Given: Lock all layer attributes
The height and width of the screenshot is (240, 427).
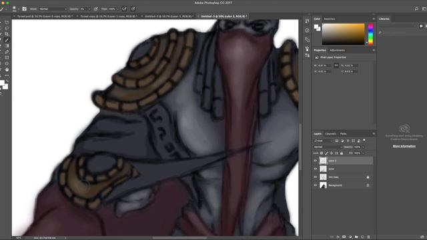Looking at the screenshot, I should [342, 153].
